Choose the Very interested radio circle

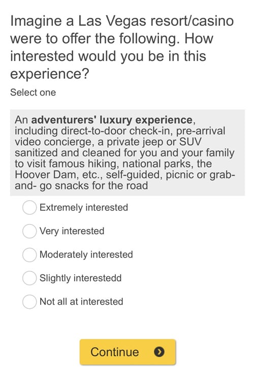[x=29, y=231]
